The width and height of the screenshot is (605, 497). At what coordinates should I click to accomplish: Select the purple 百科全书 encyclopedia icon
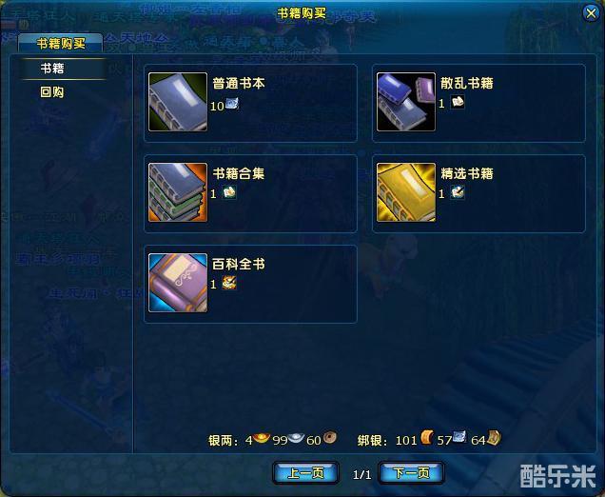178,283
